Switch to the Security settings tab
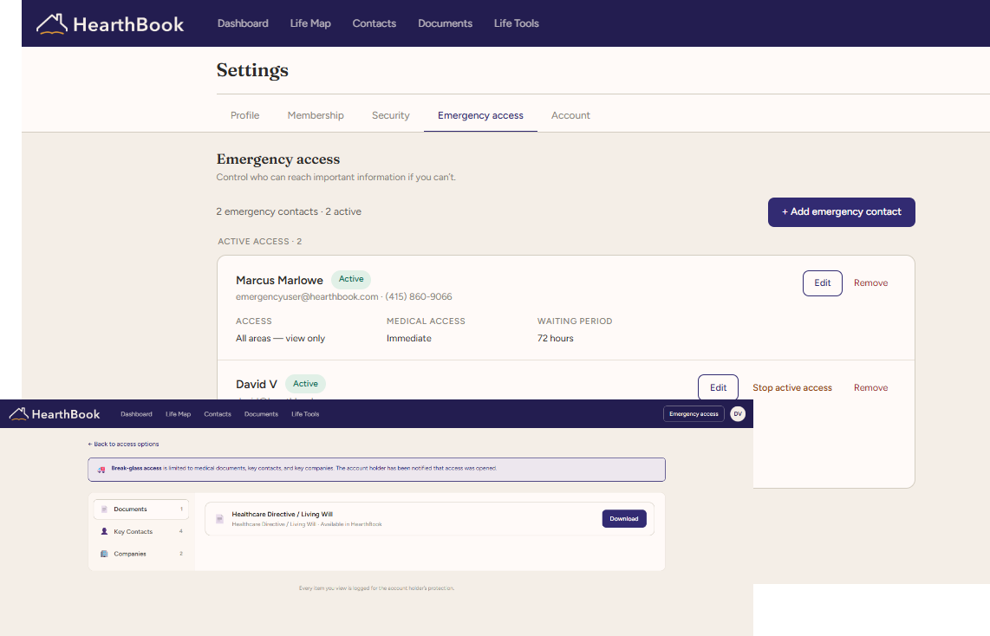990x636 pixels. 391,115
